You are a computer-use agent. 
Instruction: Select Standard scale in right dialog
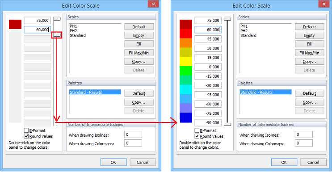(x=248, y=35)
